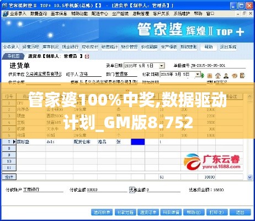This screenshot has width=255, height=221.
Task: Click the 进货订单 button at the bottom
Action: (x=148, y=212)
